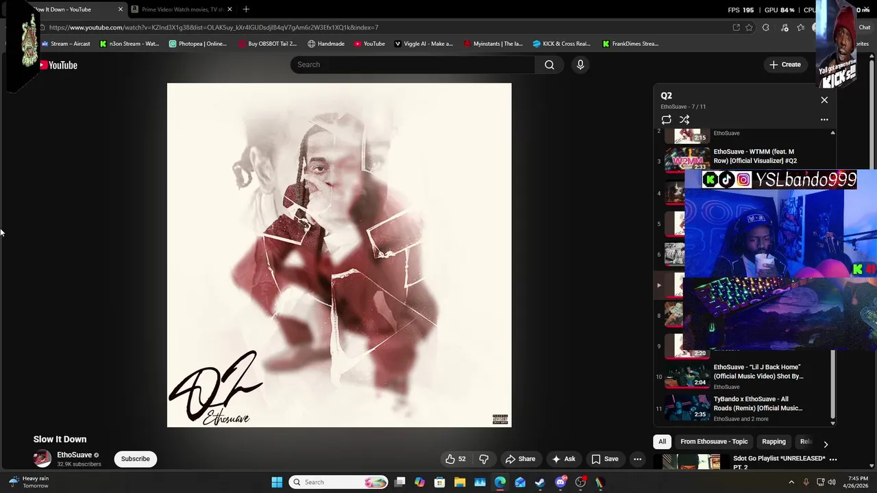877x493 pixels.
Task: Switch to Prime Video browser tab
Action: (x=182, y=10)
